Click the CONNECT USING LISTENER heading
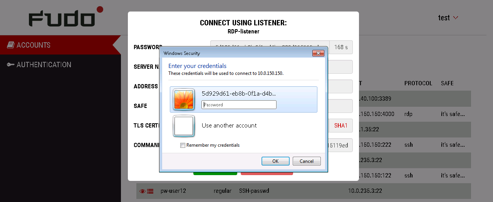This screenshot has width=493, height=202. coord(243,23)
